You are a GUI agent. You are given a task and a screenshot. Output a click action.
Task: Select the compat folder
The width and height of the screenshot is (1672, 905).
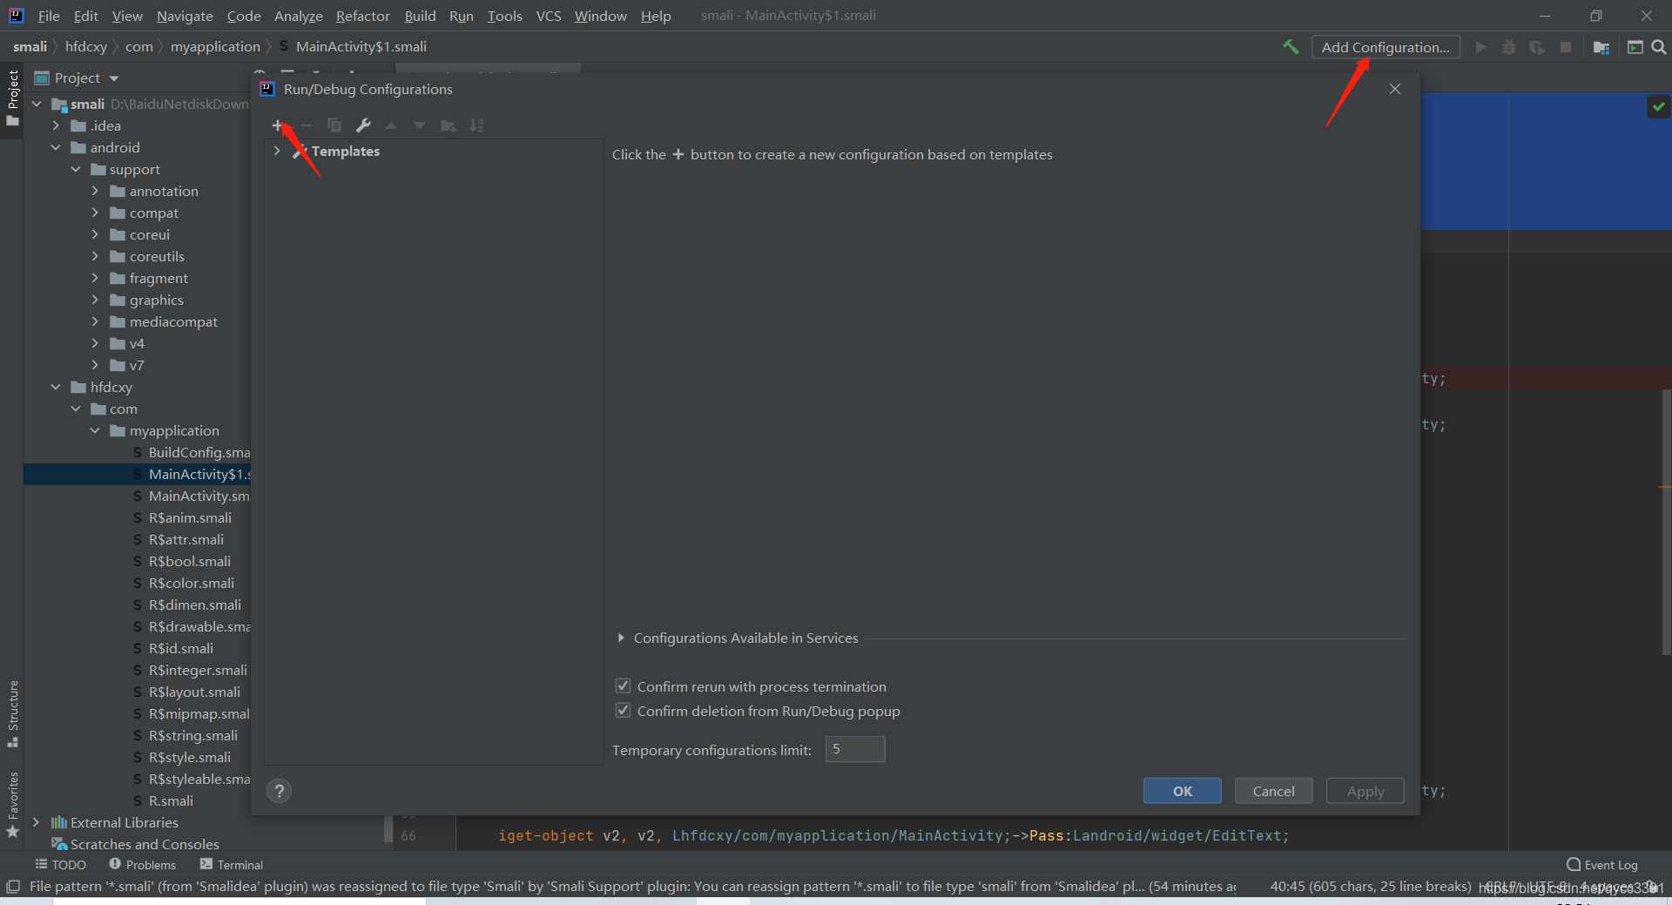(x=153, y=213)
